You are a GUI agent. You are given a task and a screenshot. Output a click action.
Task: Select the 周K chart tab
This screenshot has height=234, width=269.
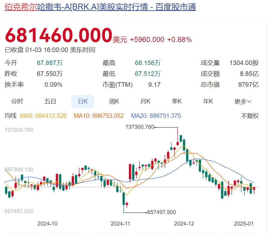[114, 101]
